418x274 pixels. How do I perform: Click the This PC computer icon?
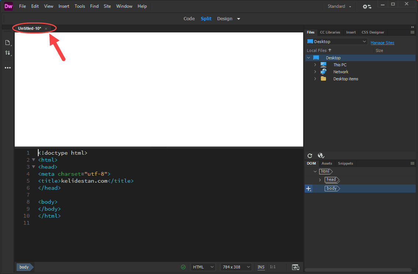pos(323,65)
